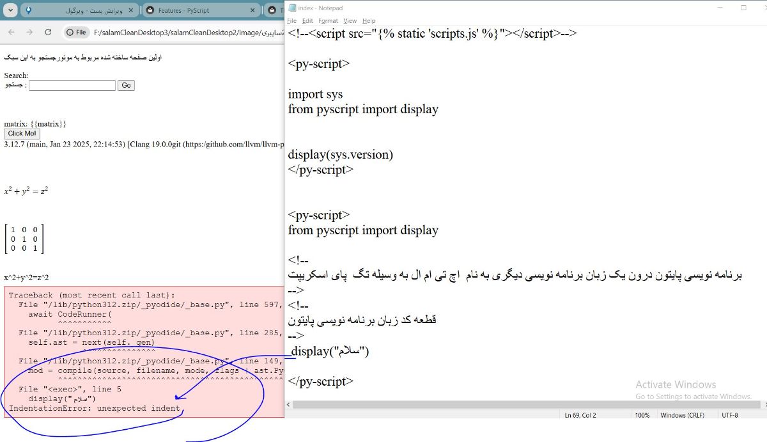Image resolution: width=767 pixels, height=442 pixels.
Task: Close the Persian-titled first browser tab
Action: coord(131,11)
